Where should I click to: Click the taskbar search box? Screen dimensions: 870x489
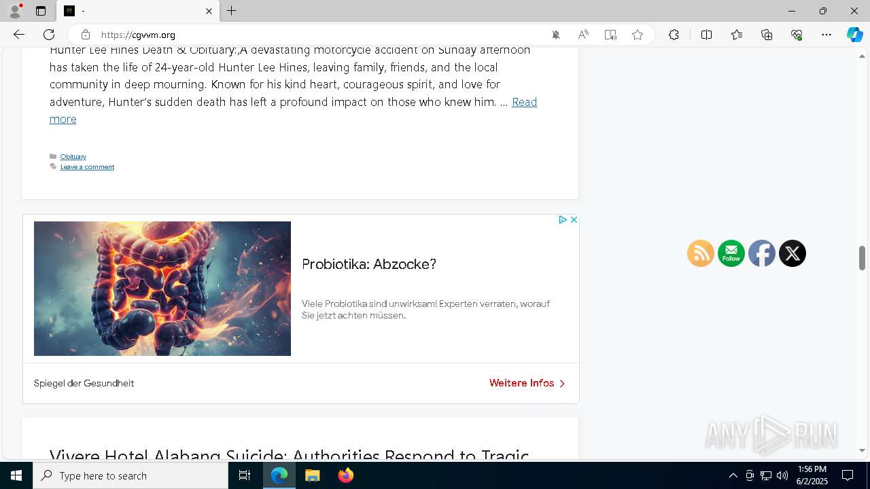[x=130, y=475]
